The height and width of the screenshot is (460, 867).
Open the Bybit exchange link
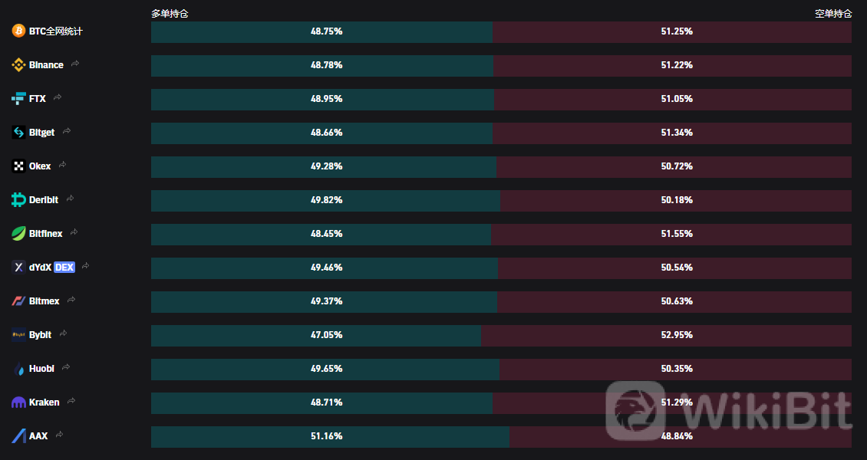point(41,334)
